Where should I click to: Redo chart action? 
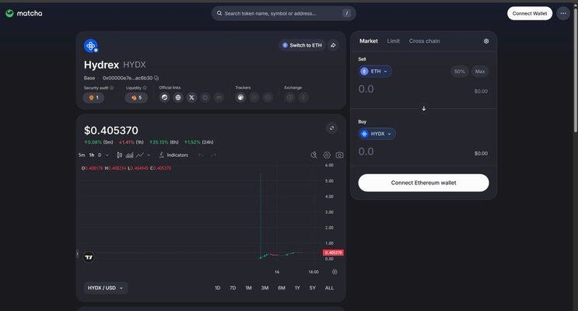(x=213, y=155)
